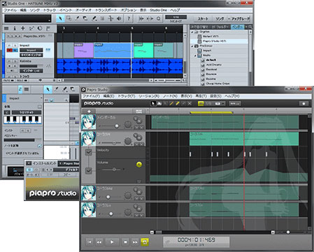The width and height of the screenshot is (314, 252).
Task: Pick the paint tool in Studio One toolbar
Action: [94, 18]
